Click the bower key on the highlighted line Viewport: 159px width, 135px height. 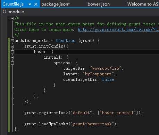[40, 52]
